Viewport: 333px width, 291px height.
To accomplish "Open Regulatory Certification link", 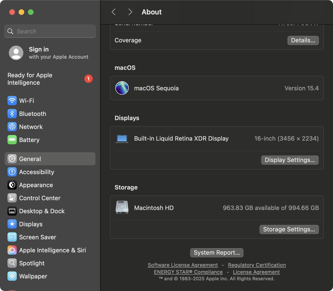I will (257, 265).
